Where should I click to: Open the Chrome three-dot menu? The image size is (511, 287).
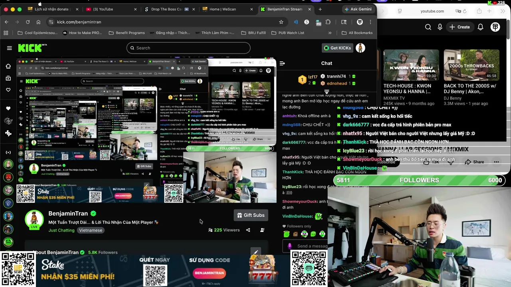tap(370, 22)
